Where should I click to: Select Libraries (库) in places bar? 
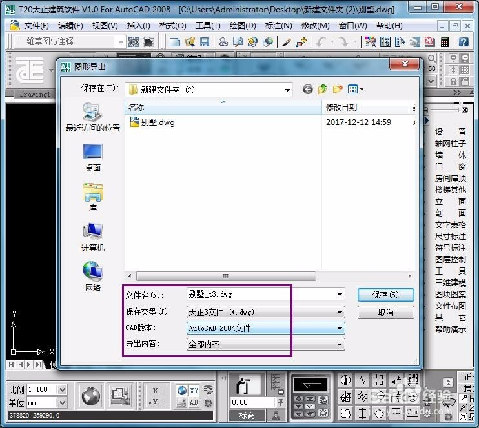93,198
